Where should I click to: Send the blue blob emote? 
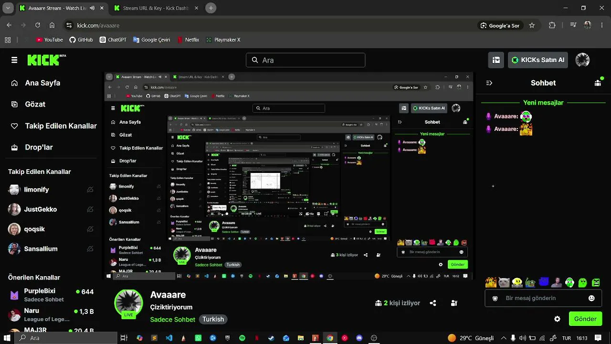544,282
